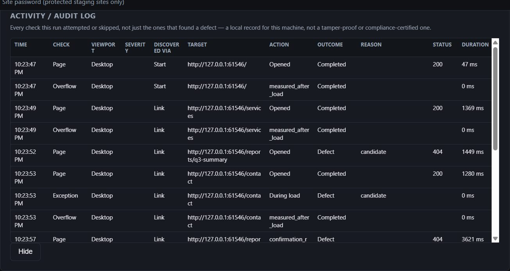Click the VIEWPORT column header
Screen dimensions: 510x271
click(103, 48)
